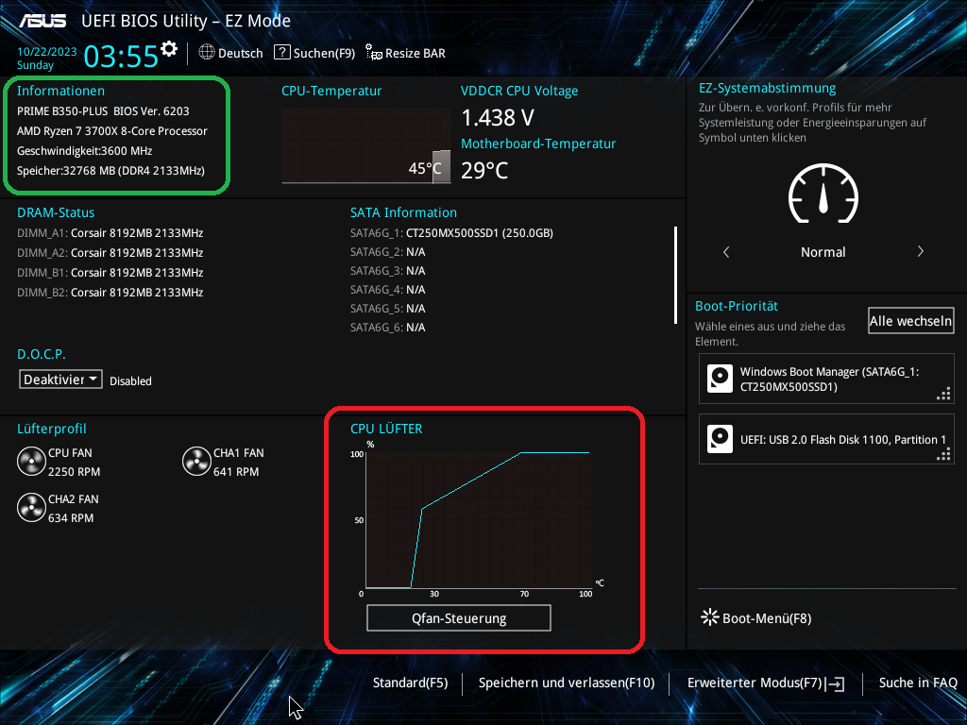Select UEFI USB 2.0 Flash Disk entry

click(826, 439)
